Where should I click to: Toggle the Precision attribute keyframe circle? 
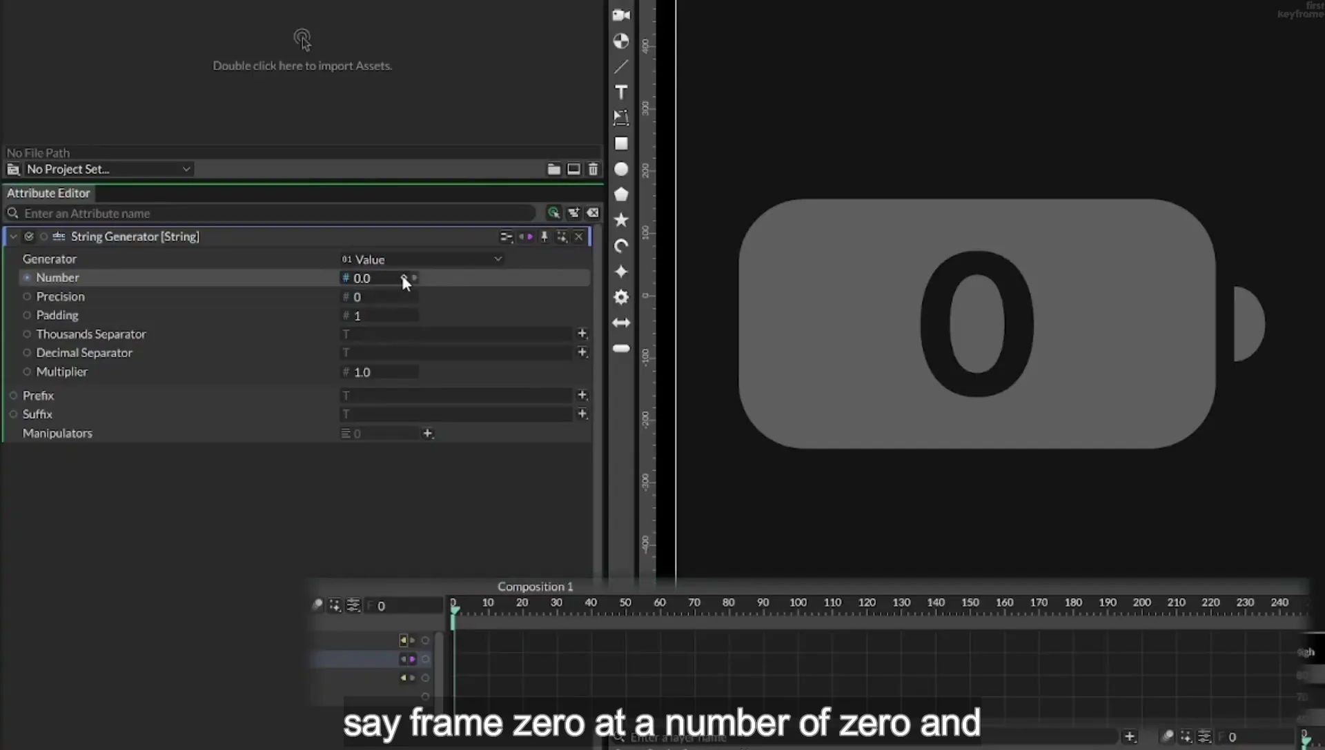tap(27, 296)
